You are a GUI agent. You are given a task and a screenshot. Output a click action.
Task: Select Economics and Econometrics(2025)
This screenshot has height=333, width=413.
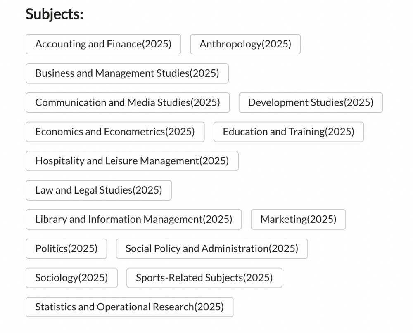click(x=115, y=132)
